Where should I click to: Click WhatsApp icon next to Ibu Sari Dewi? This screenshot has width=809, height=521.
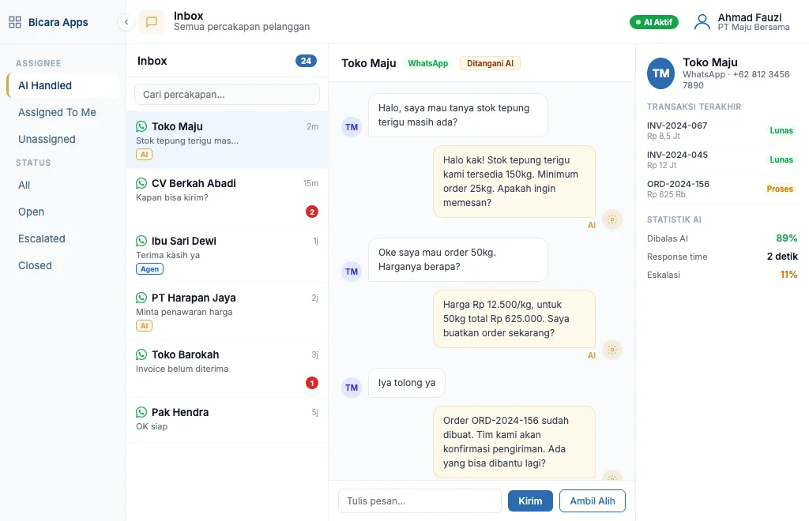pyautogui.click(x=141, y=241)
